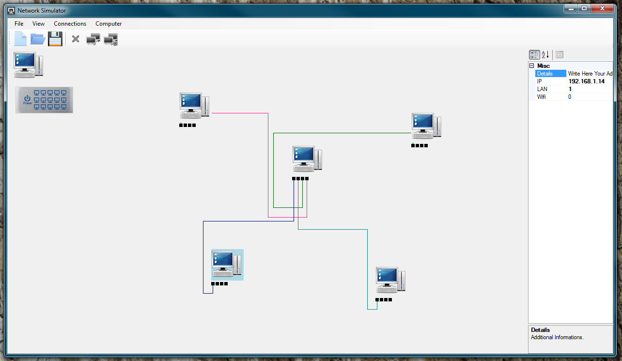Click the disconnect computers toolbar icon
Screen dimensions: 622x361
pos(111,39)
